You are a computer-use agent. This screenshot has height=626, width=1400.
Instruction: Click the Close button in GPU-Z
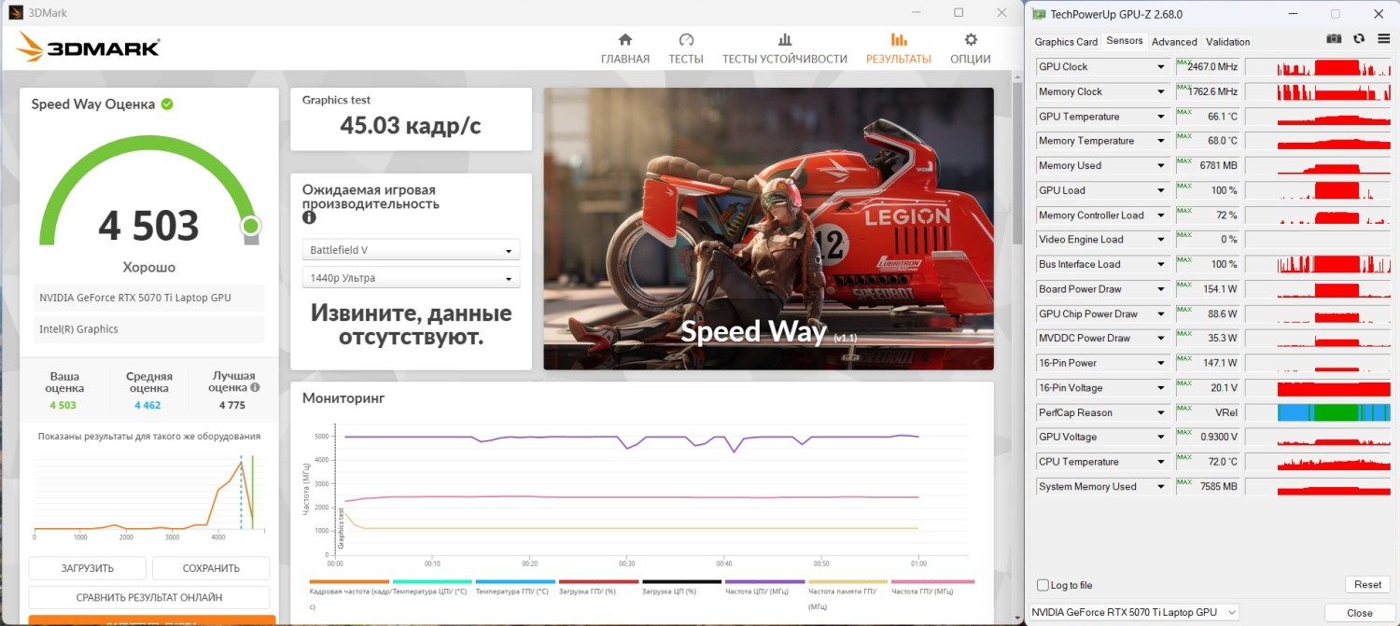(x=1360, y=613)
